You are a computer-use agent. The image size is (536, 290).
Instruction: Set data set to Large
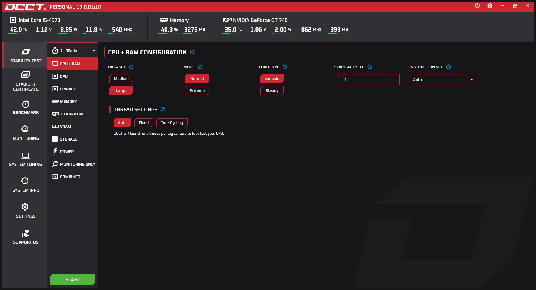tap(121, 91)
